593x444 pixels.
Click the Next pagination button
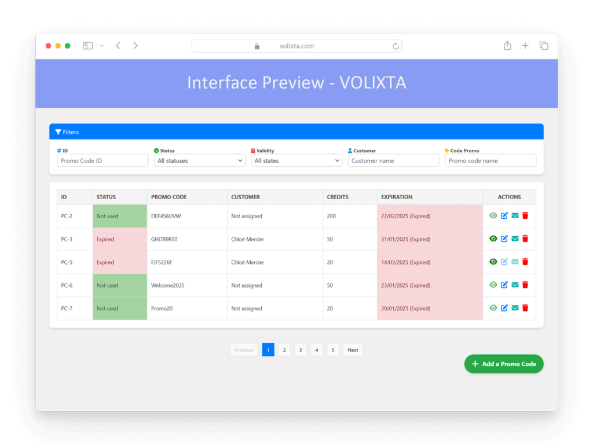[x=353, y=350]
